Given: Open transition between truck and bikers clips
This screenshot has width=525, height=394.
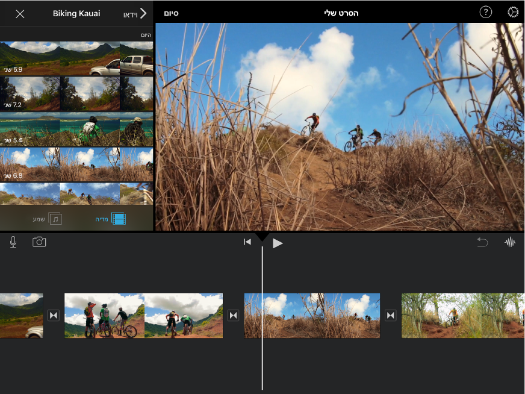Looking at the screenshot, I should 54,315.
